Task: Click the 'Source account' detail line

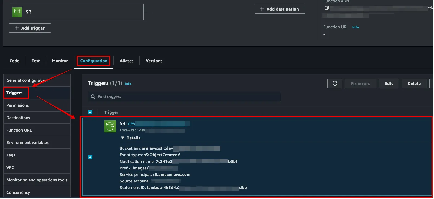Action: point(150,181)
